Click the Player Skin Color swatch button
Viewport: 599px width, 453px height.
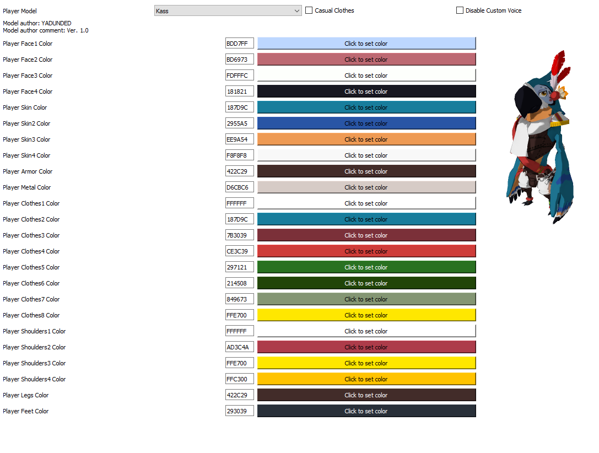click(366, 107)
